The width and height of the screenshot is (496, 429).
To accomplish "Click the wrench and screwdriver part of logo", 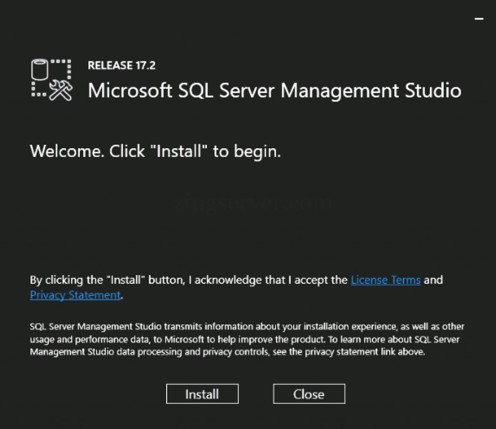I will [61, 91].
